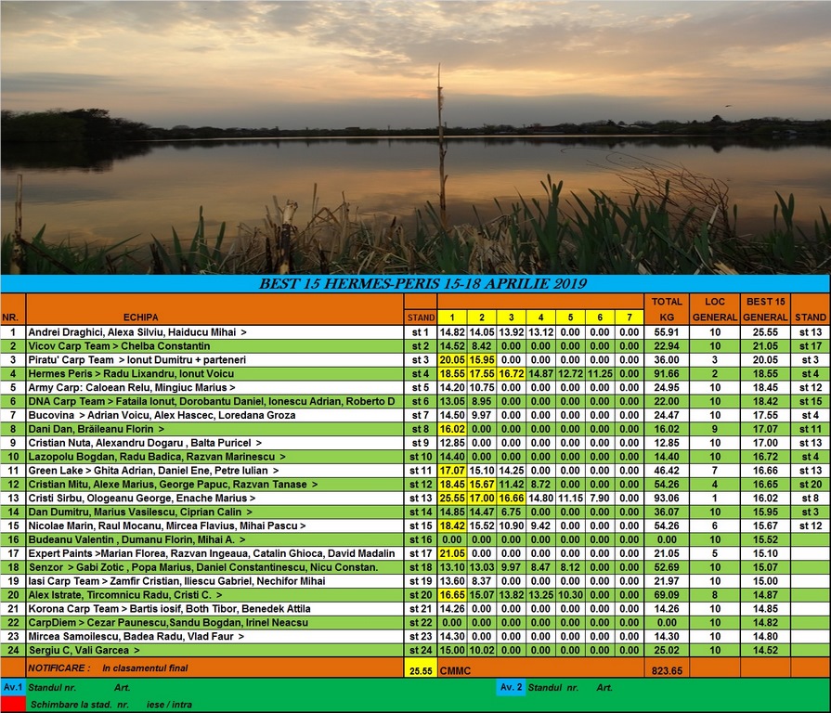
Task: Click yellow header cell number 7
Action: pyautogui.click(x=630, y=318)
